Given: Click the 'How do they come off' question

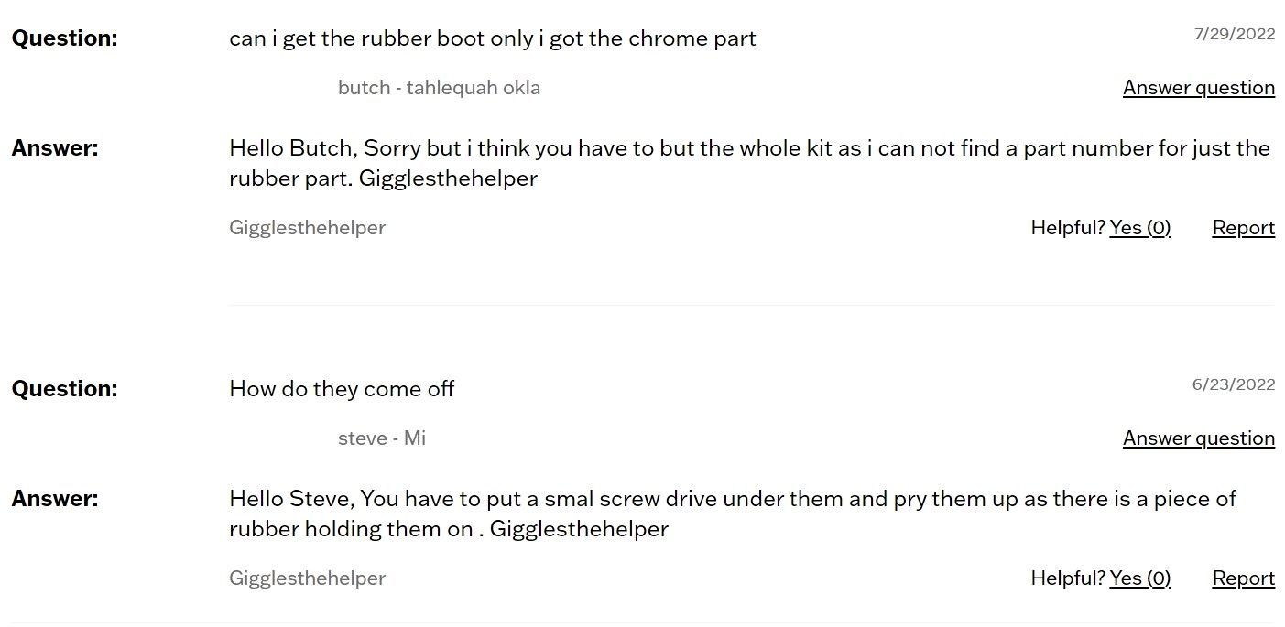Looking at the screenshot, I should tap(342, 389).
